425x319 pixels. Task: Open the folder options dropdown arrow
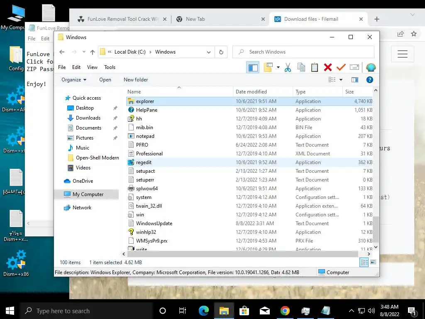pos(278,67)
